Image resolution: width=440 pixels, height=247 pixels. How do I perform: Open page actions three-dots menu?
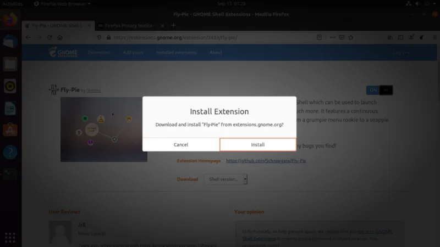tap(333, 37)
